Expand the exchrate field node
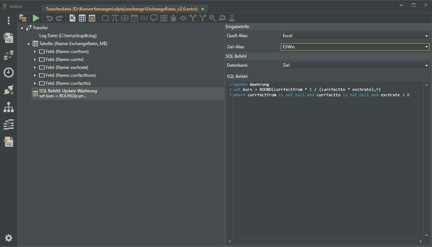The image size is (432, 247). pos(35,67)
